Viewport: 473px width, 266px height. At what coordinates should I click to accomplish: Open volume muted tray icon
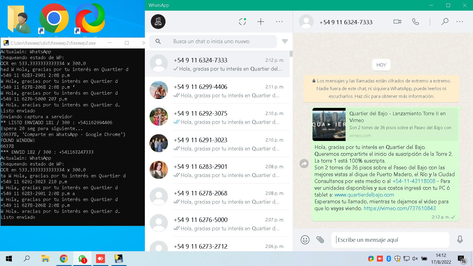(415, 259)
